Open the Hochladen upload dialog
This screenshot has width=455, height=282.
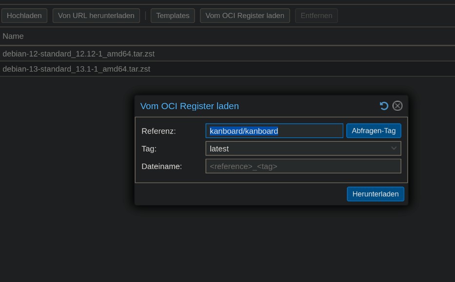click(24, 16)
